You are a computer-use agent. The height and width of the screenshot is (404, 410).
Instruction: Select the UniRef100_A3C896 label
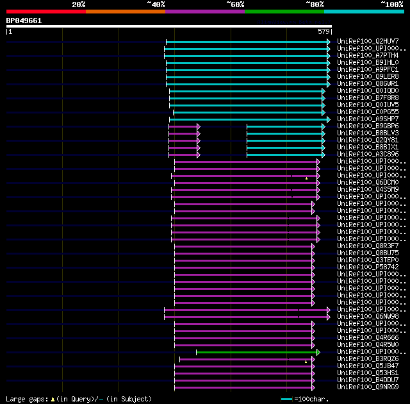[368, 155]
